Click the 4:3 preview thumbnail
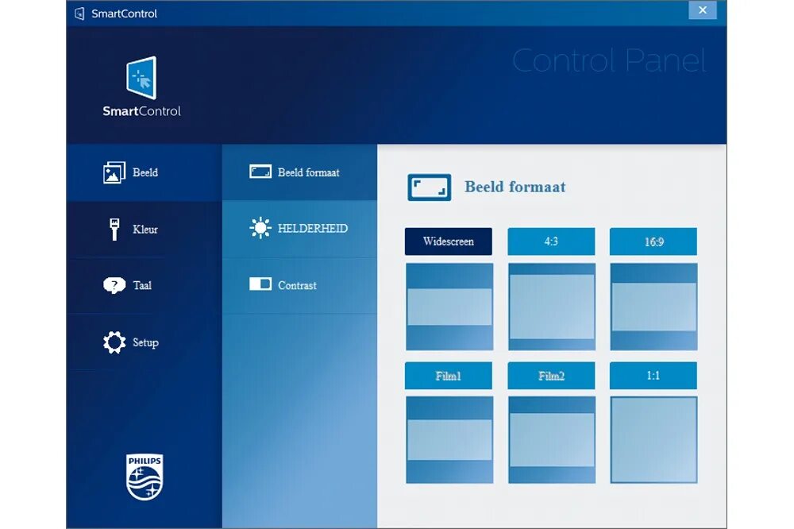794x529 pixels. (552, 307)
